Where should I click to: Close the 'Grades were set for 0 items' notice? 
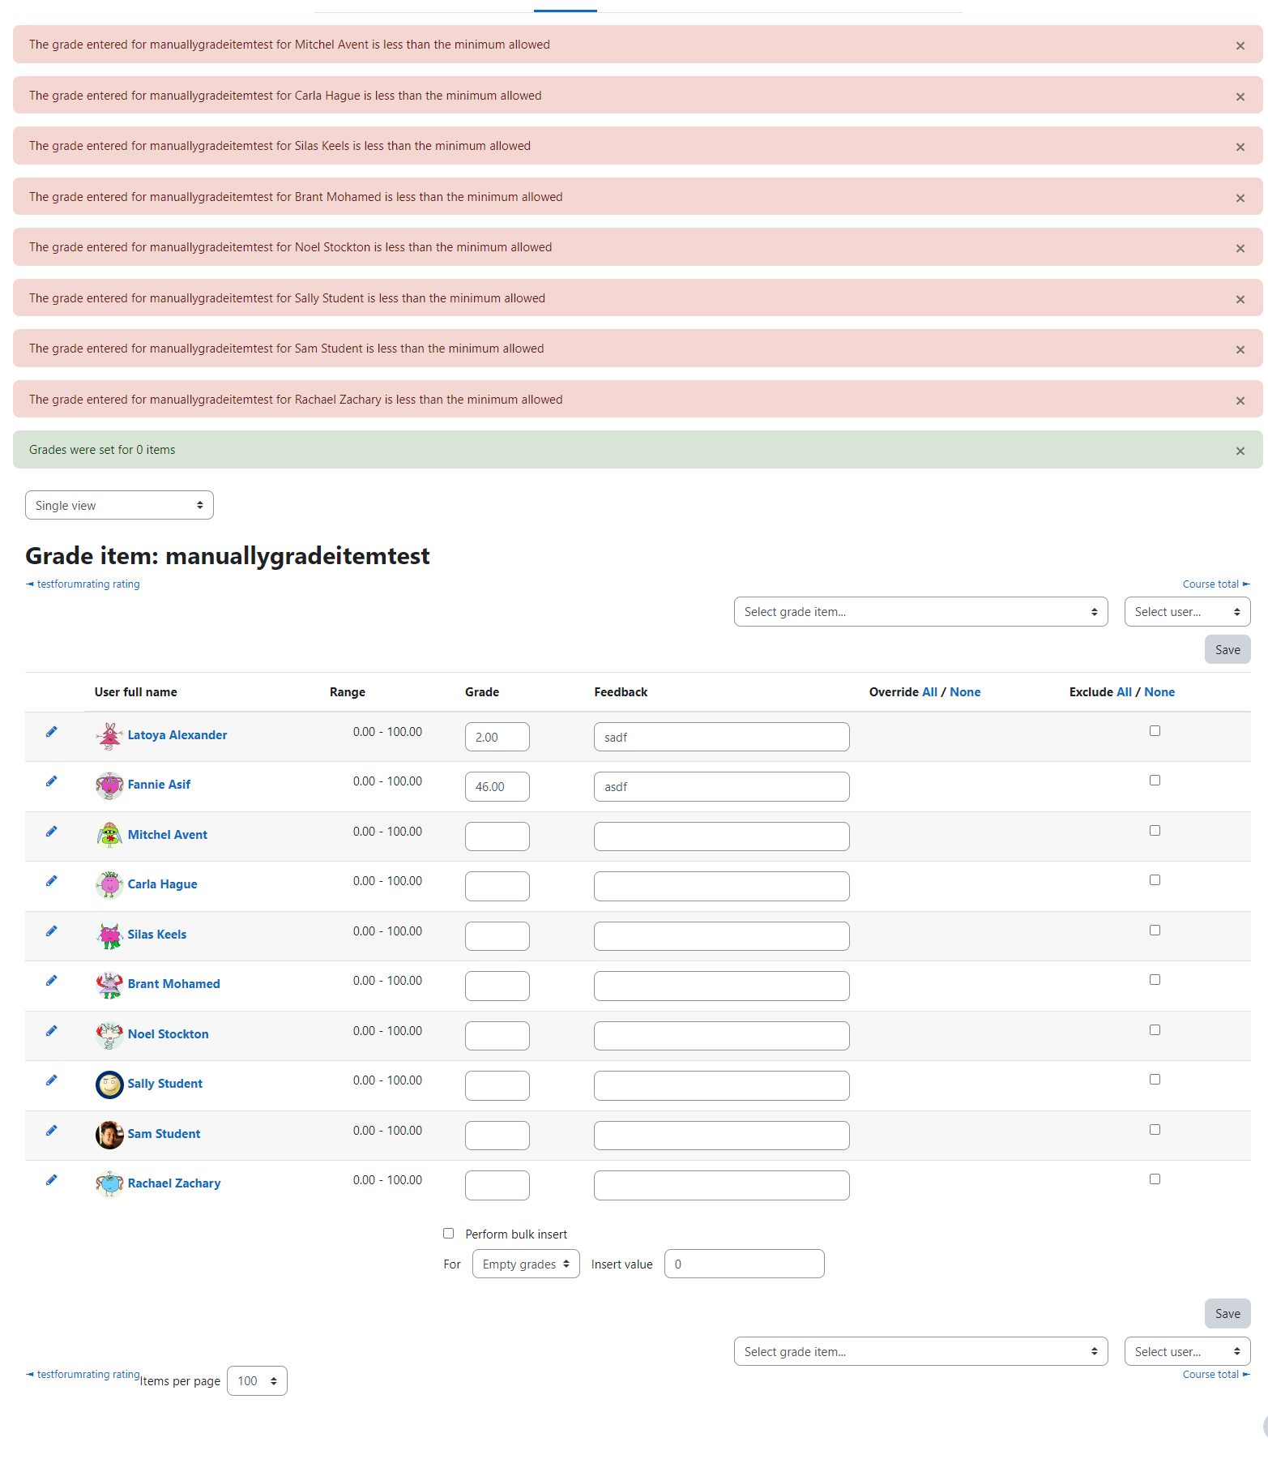1240,451
